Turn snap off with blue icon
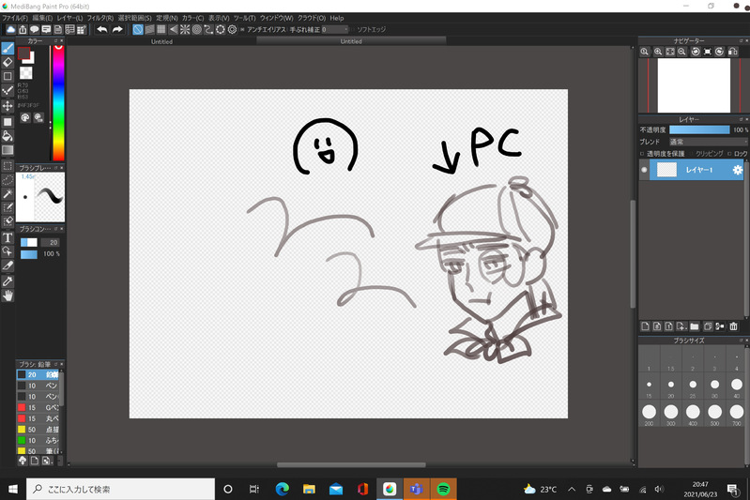Screen dimensions: 750x500 (x=138, y=30)
